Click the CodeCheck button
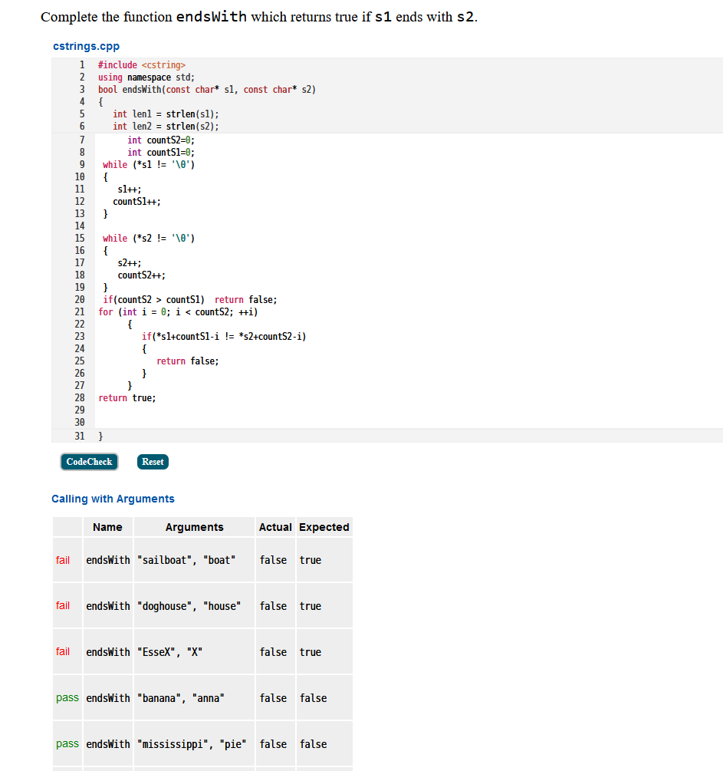 (89, 461)
